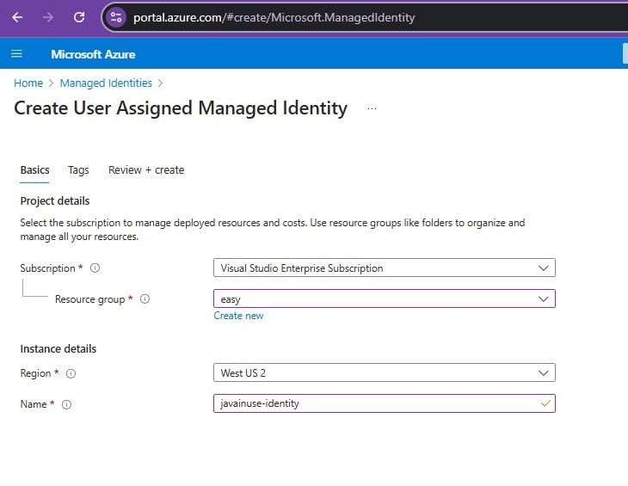The image size is (628, 486).
Task: Open the Region dropdown showing West US 2
Action: pyautogui.click(x=385, y=372)
